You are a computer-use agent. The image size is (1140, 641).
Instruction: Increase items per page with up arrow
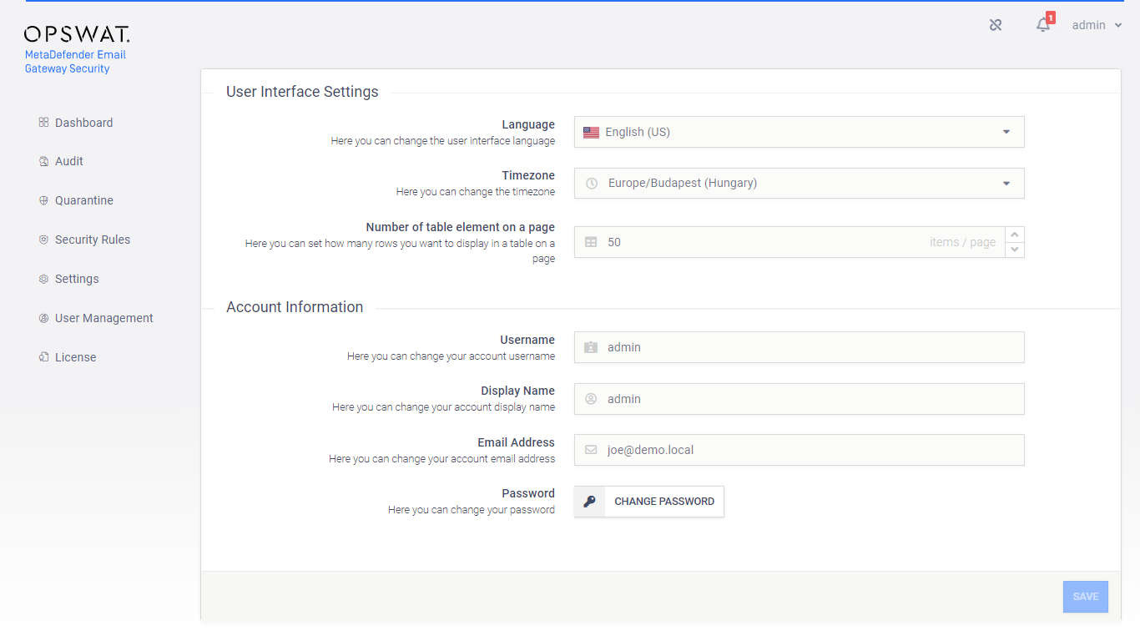pyautogui.click(x=1015, y=235)
